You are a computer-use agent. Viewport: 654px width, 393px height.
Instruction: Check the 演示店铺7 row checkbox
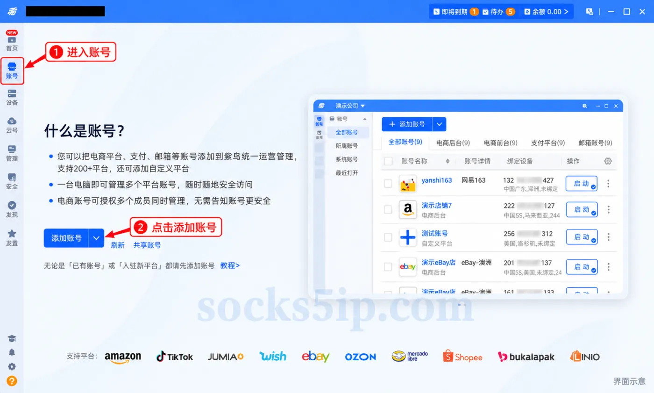pyautogui.click(x=388, y=209)
